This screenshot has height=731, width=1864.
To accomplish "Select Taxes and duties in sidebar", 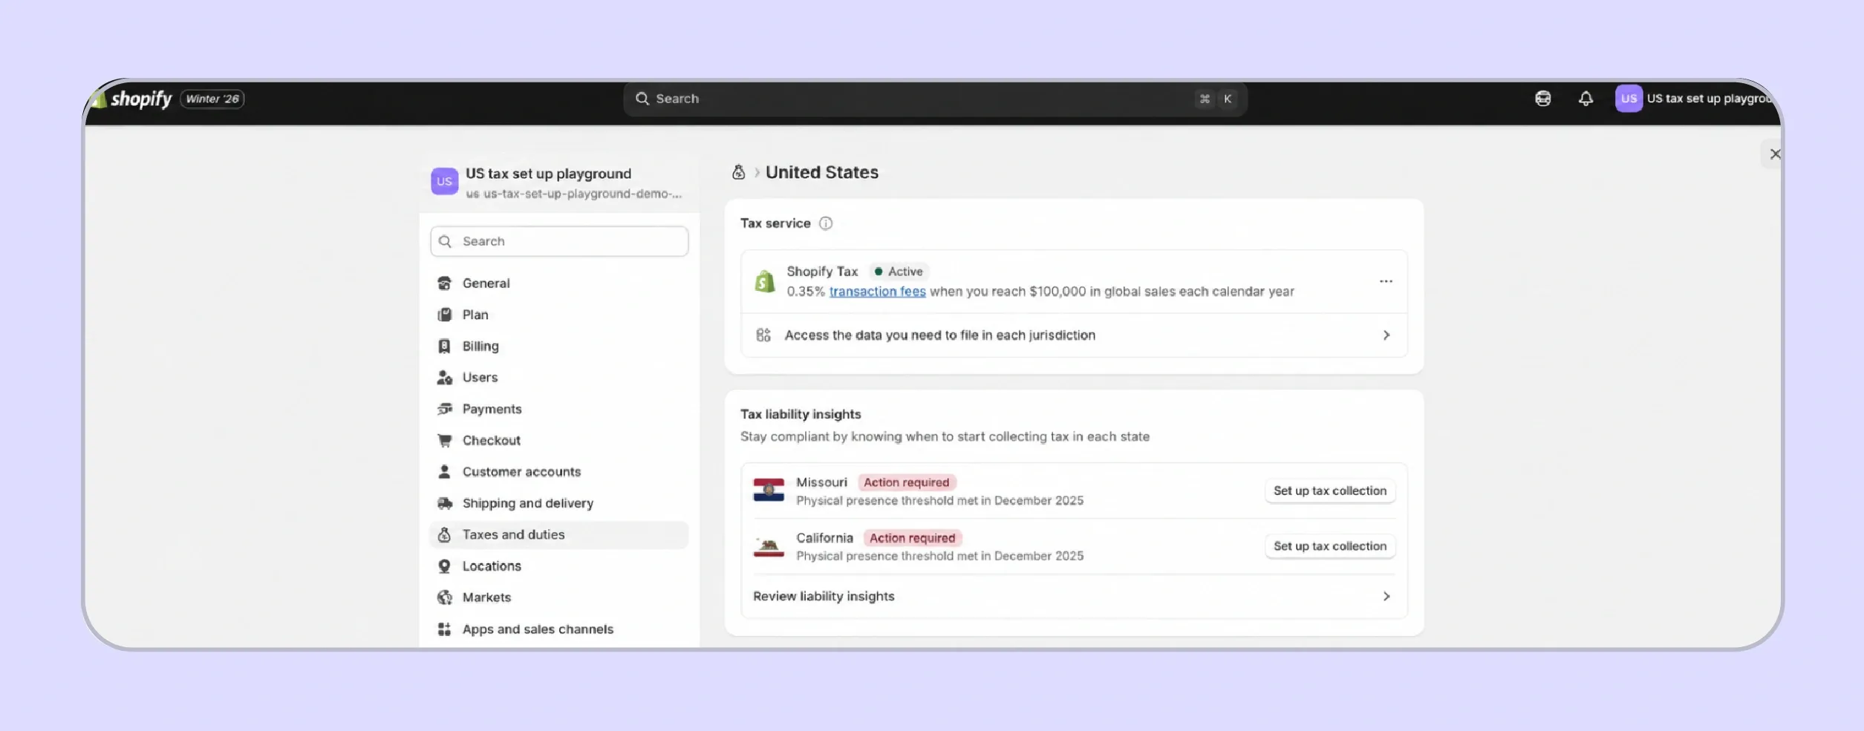I will [559, 534].
